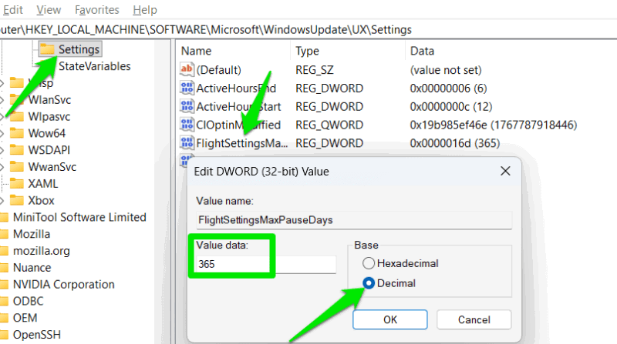Cancel the Edit DWORD dialog
Image resolution: width=617 pixels, height=344 pixels.
(x=474, y=319)
